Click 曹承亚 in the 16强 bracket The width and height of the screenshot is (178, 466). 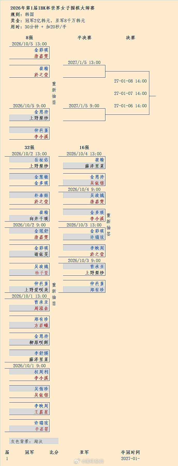tap(97, 267)
